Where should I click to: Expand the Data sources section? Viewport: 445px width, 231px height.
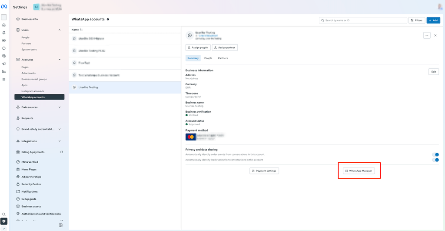[60, 107]
